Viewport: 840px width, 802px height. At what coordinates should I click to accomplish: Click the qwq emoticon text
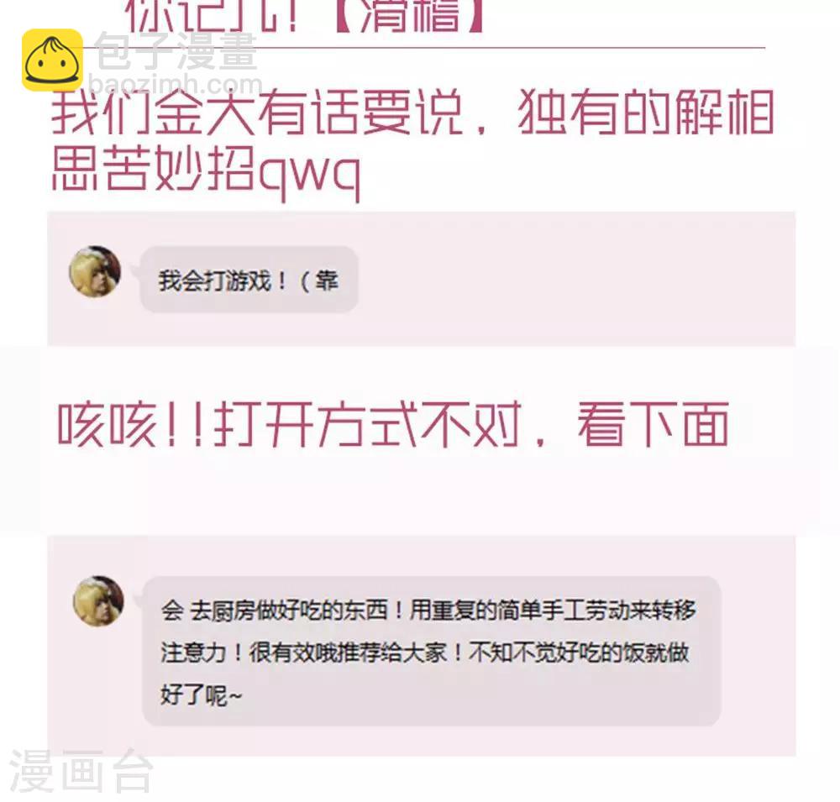tap(308, 174)
